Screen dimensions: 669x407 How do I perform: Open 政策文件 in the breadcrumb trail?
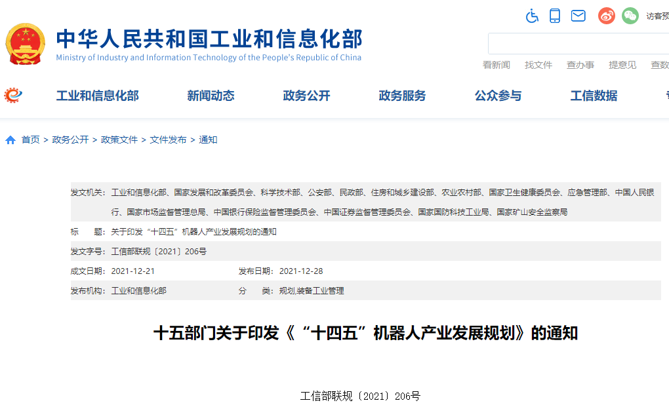(x=119, y=139)
